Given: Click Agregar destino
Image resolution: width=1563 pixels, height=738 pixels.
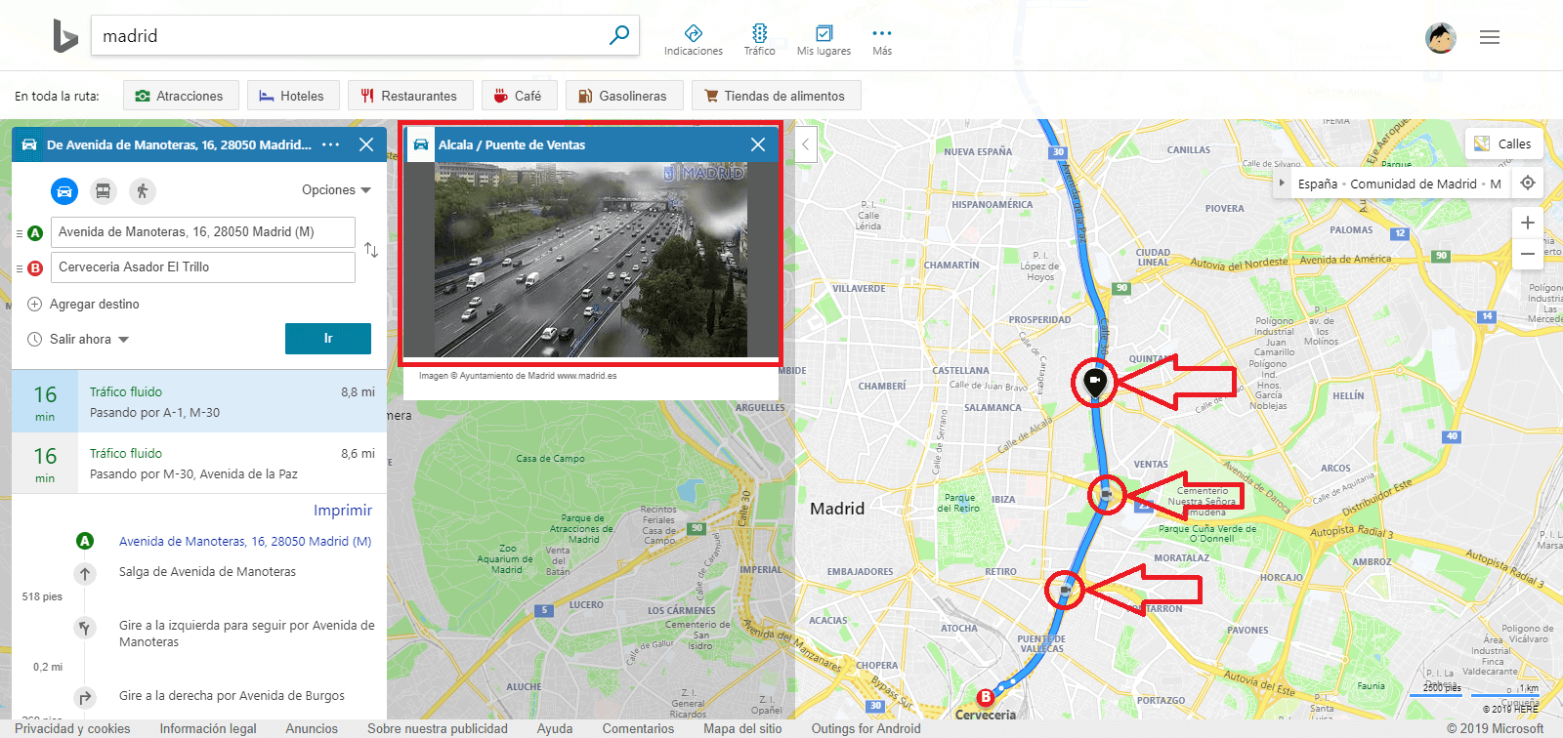Looking at the screenshot, I should (x=84, y=305).
